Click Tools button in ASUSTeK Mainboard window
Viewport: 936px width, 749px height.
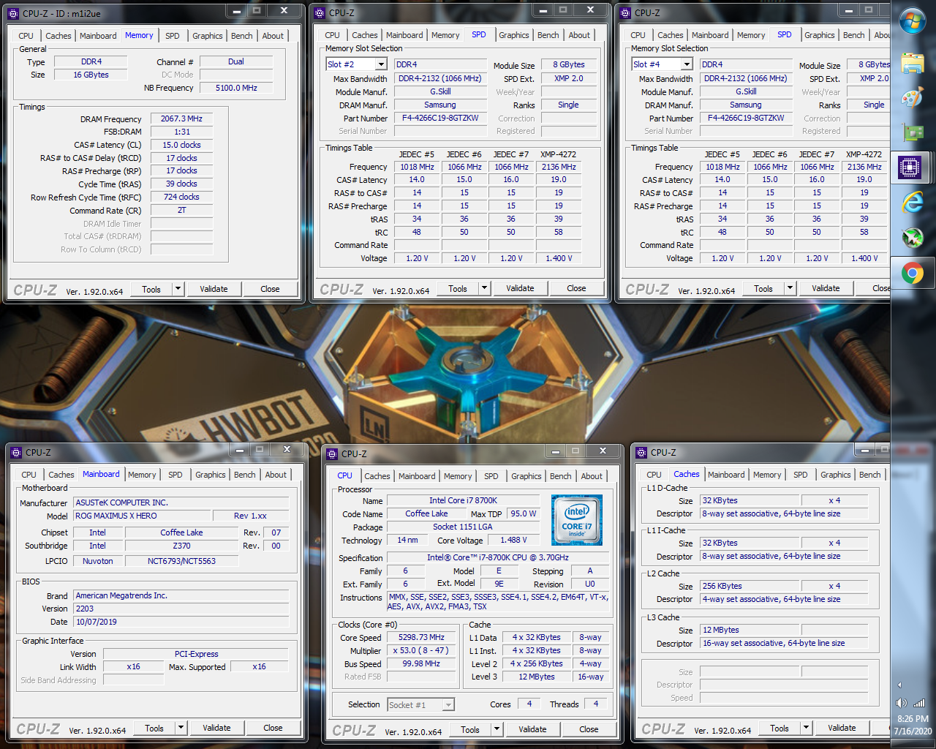pyautogui.click(x=154, y=728)
